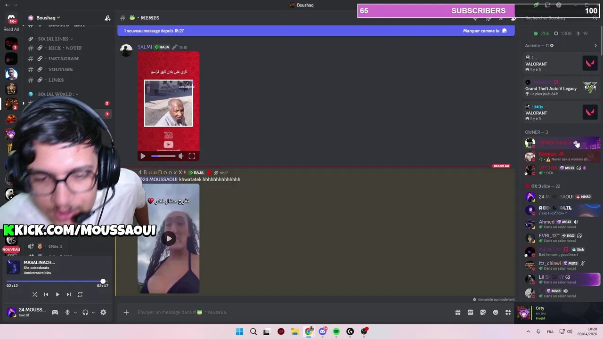Open ! Billy's VALORANT activity card
Image resolution: width=603 pixels, height=339 pixels.
(561, 113)
